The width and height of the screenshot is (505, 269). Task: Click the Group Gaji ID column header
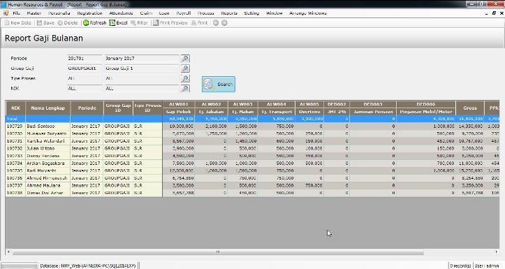[118, 108]
